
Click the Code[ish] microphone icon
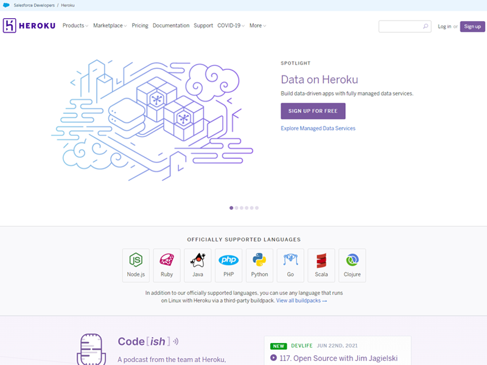pyautogui.click(x=91, y=349)
